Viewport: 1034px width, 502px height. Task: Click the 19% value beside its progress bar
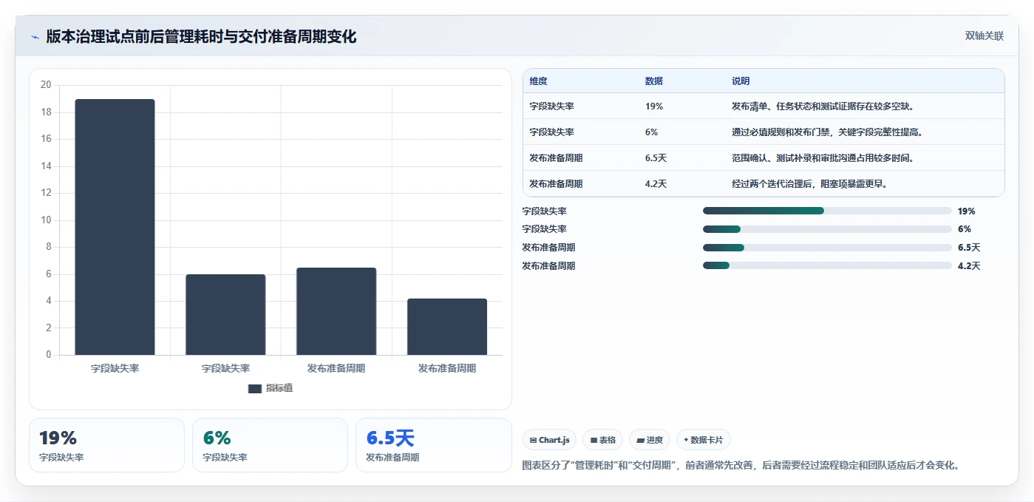pos(966,211)
